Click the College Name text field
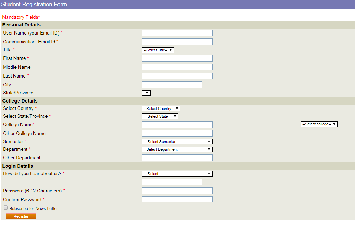The image size is (355, 228). tap(177, 125)
